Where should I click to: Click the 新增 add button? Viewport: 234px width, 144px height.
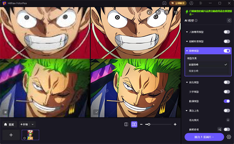tap(24, 124)
